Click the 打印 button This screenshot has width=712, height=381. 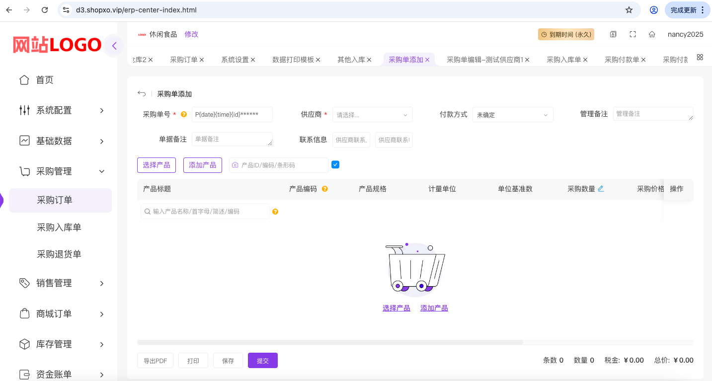[193, 361]
